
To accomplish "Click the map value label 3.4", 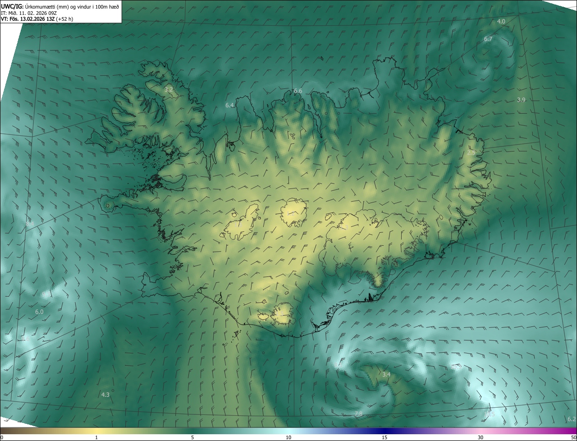I will coord(386,375).
